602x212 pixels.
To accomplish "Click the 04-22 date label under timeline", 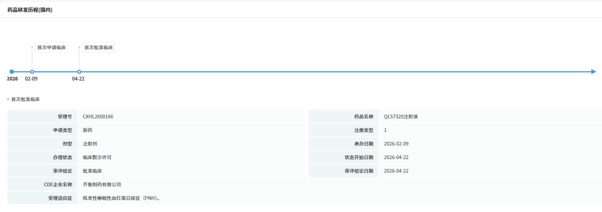I will coord(79,78).
